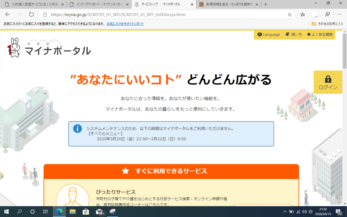Close the 公的個人認証サービスとは tab
This screenshot has height=217, width=347.
tap(62, 4)
